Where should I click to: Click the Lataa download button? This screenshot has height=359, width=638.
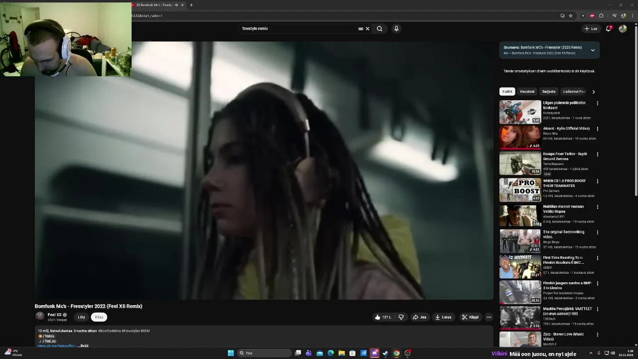click(x=443, y=317)
